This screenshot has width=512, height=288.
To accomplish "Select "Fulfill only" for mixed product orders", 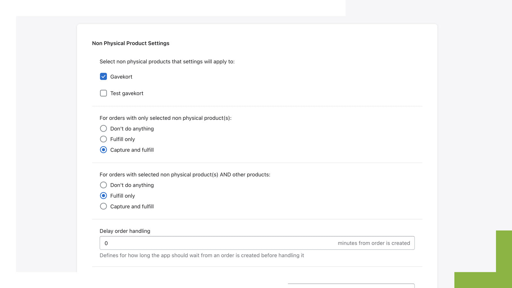I will tap(103, 196).
